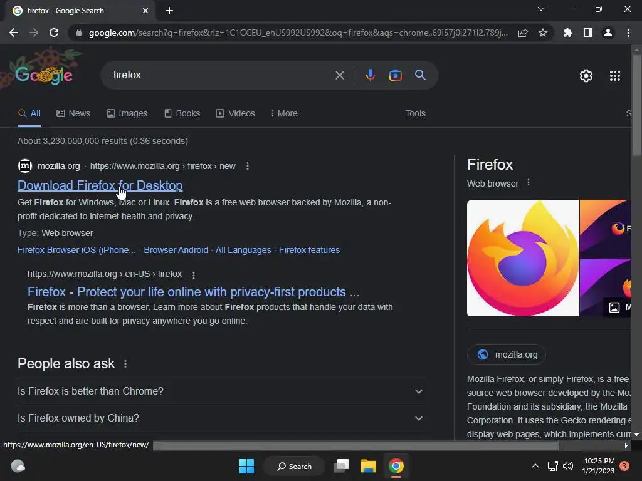The image size is (642, 481).
Task: Go back with browser back arrow
Action: (x=14, y=33)
